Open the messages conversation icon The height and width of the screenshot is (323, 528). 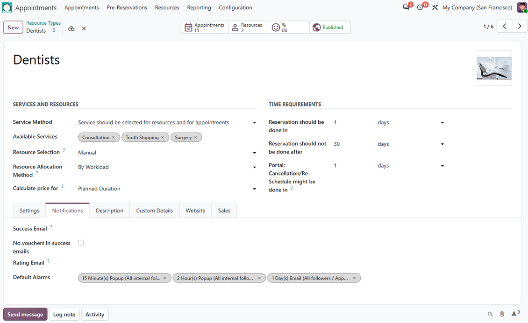pyautogui.click(x=406, y=7)
